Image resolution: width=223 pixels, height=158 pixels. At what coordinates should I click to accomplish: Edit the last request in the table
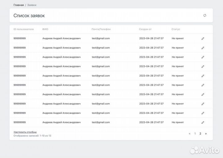[x=203, y=122]
